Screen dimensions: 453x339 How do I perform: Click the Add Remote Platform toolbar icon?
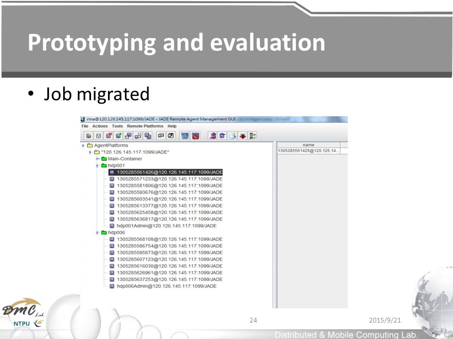(252, 136)
